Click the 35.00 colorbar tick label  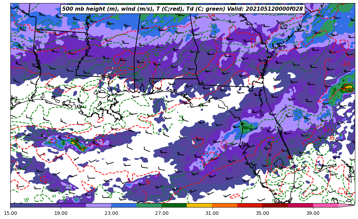point(262,213)
